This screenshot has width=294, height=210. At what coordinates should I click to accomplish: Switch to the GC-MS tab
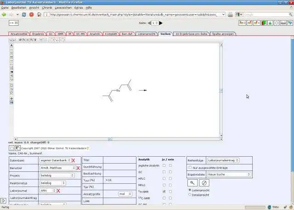click(80, 34)
